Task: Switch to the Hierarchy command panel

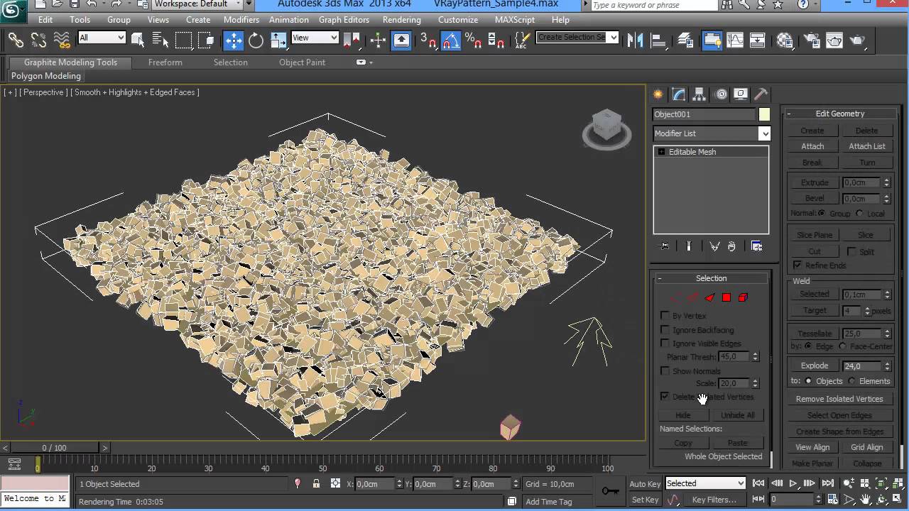Action: point(700,94)
